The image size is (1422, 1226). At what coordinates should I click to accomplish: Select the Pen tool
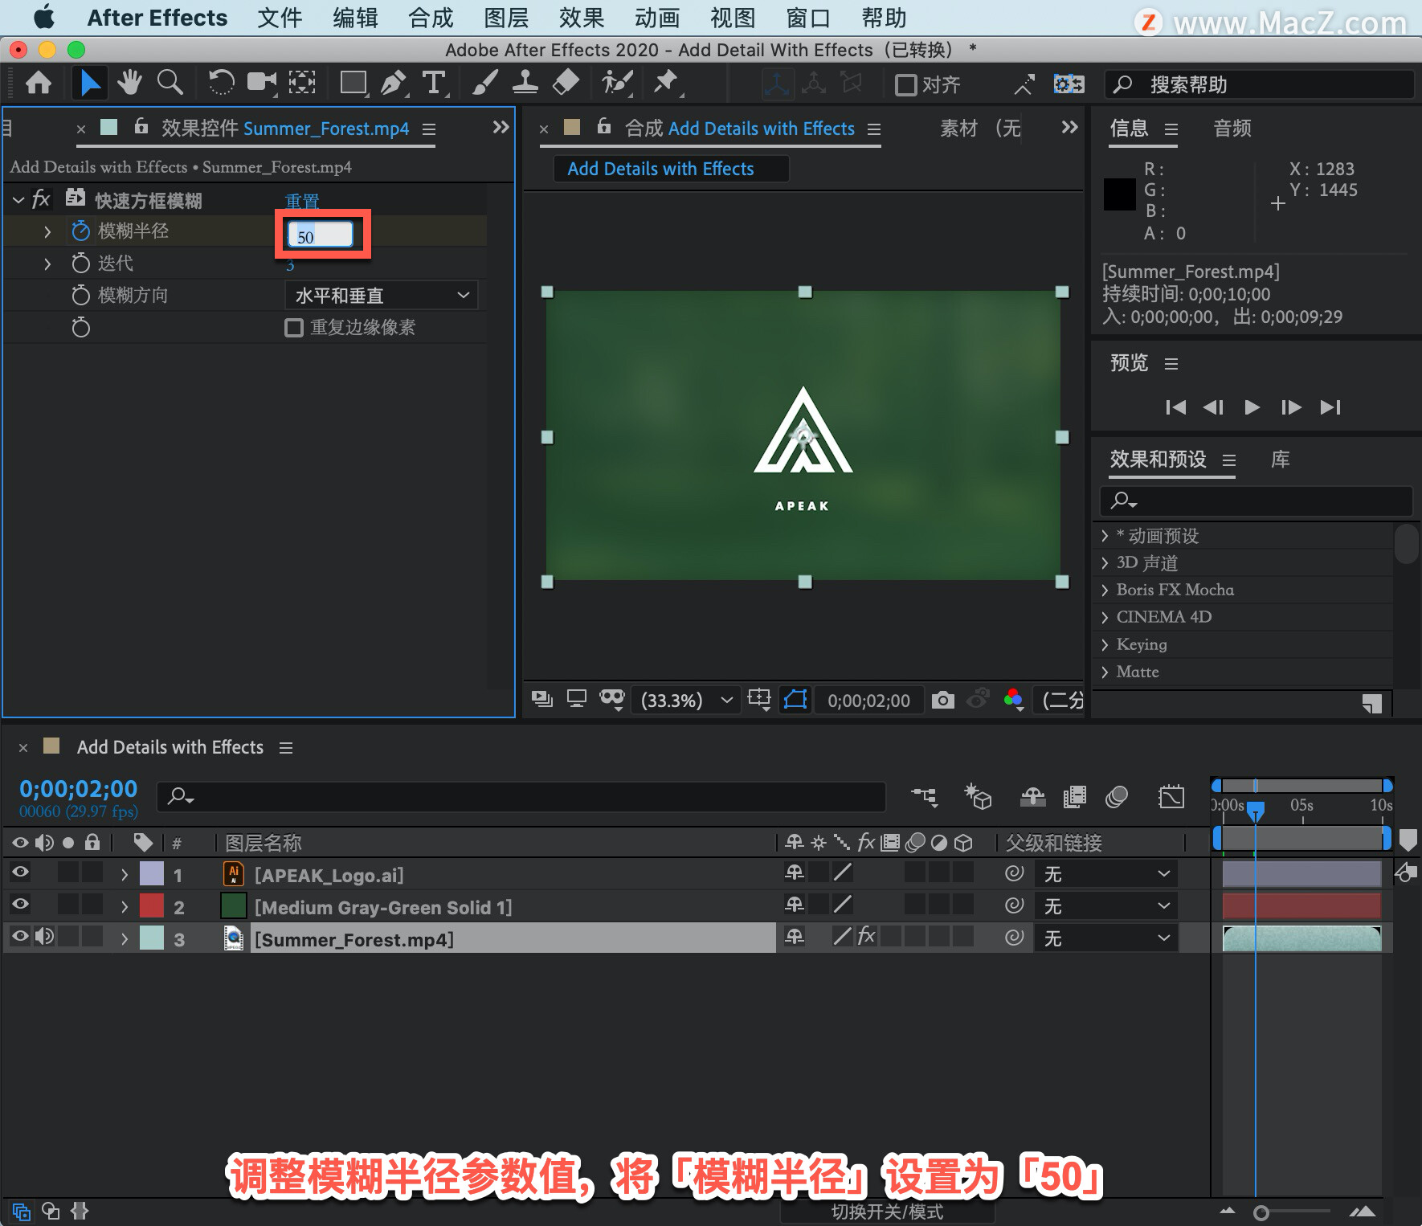coord(394,83)
